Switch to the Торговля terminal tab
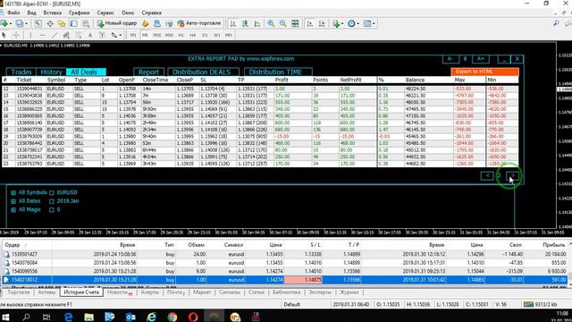 coord(18,292)
